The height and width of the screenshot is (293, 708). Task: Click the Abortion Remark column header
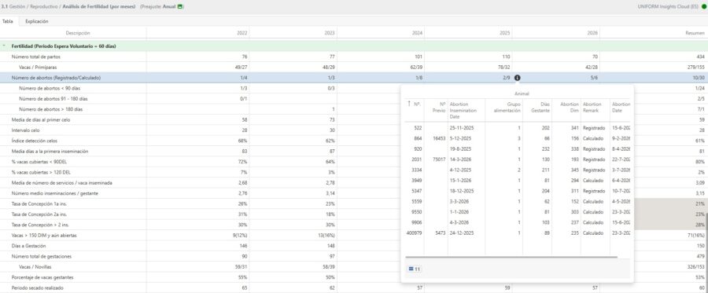click(592, 108)
